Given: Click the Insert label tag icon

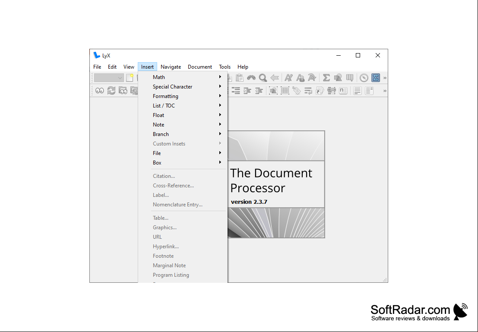Looking at the screenshot, I should pos(296,91).
